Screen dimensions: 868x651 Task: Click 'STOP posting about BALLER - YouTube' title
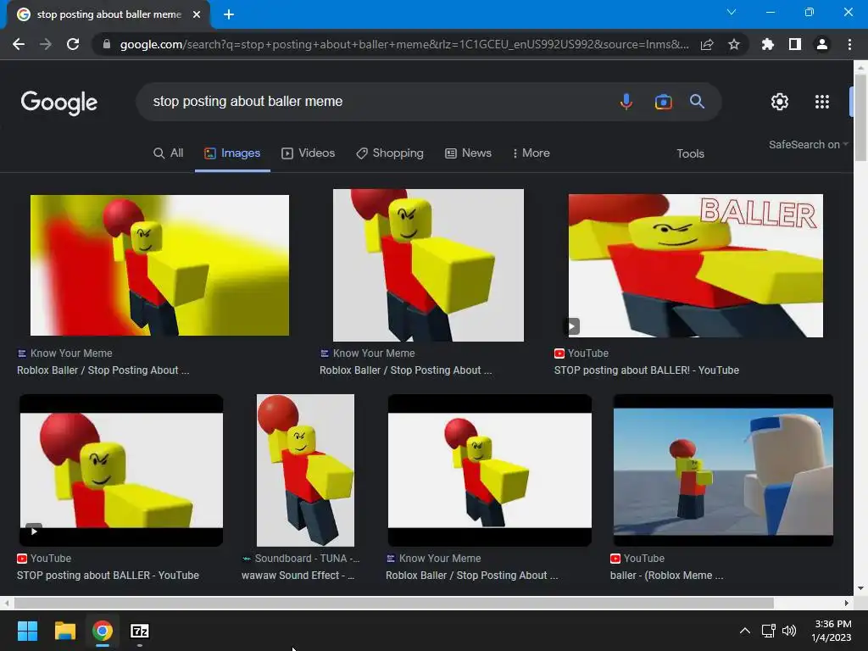click(108, 576)
